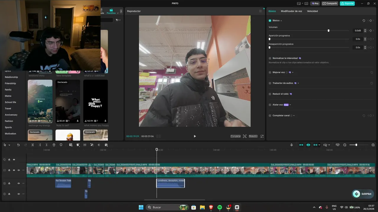Open File Explorer from the taskbar
This screenshot has height=212, width=378.
tap(202, 207)
